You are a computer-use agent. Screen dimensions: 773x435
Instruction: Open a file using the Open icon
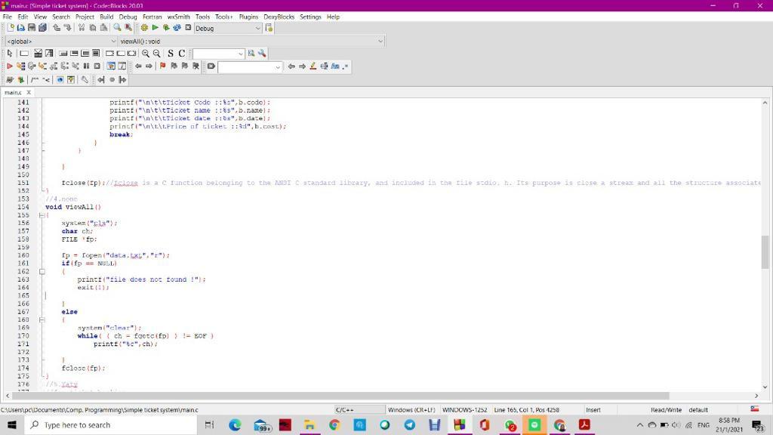coord(20,28)
